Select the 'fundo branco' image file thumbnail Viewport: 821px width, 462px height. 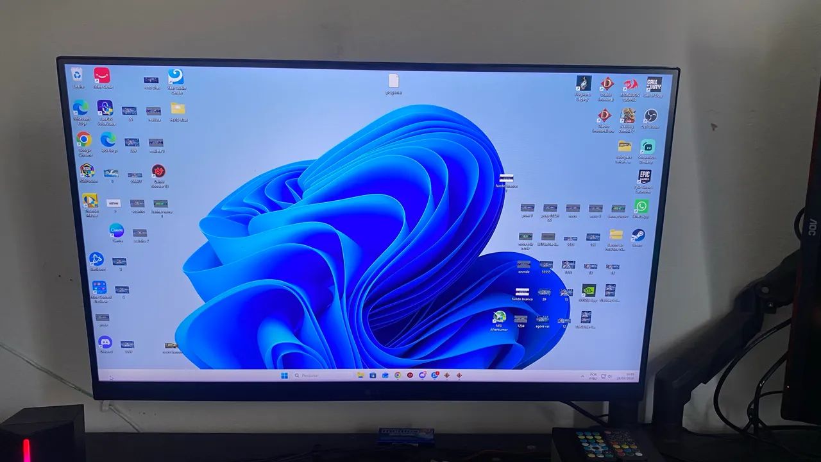click(522, 294)
